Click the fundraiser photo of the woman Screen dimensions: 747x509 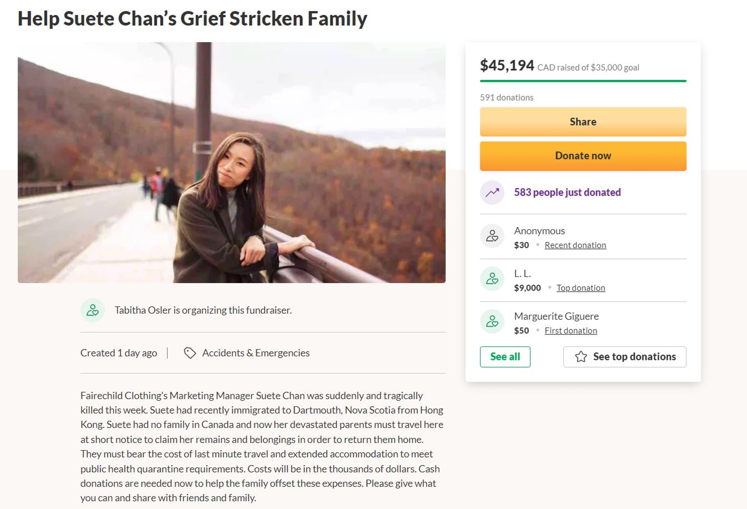tap(231, 162)
